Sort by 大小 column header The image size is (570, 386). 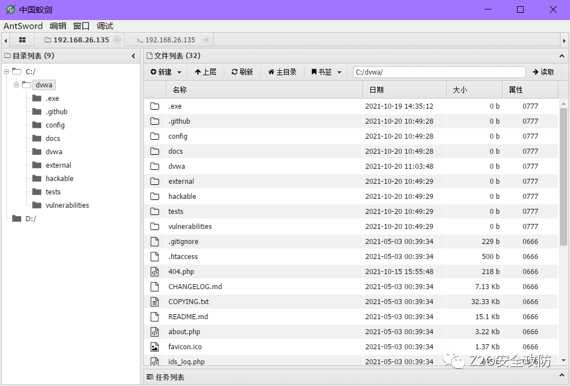(475, 90)
